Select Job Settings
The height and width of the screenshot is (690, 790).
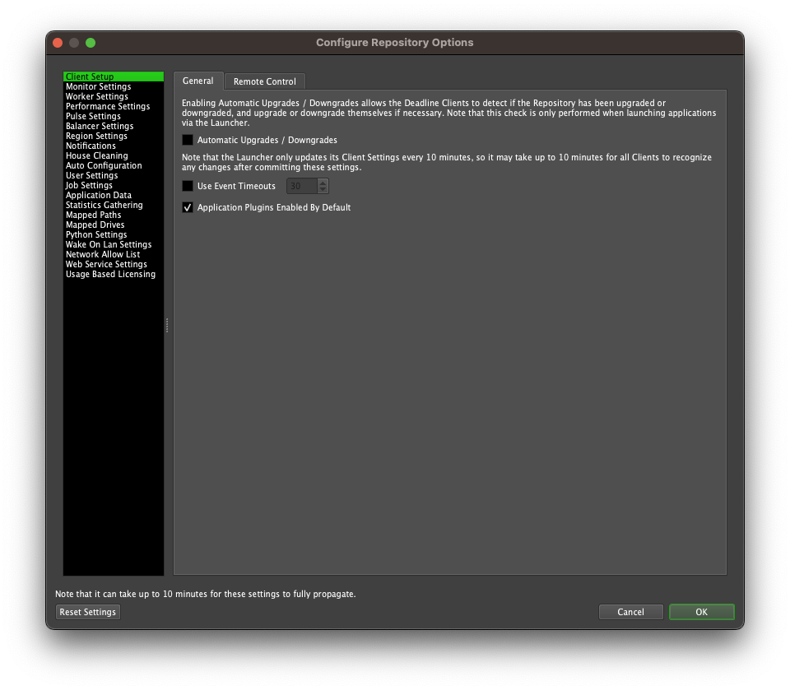coord(114,185)
